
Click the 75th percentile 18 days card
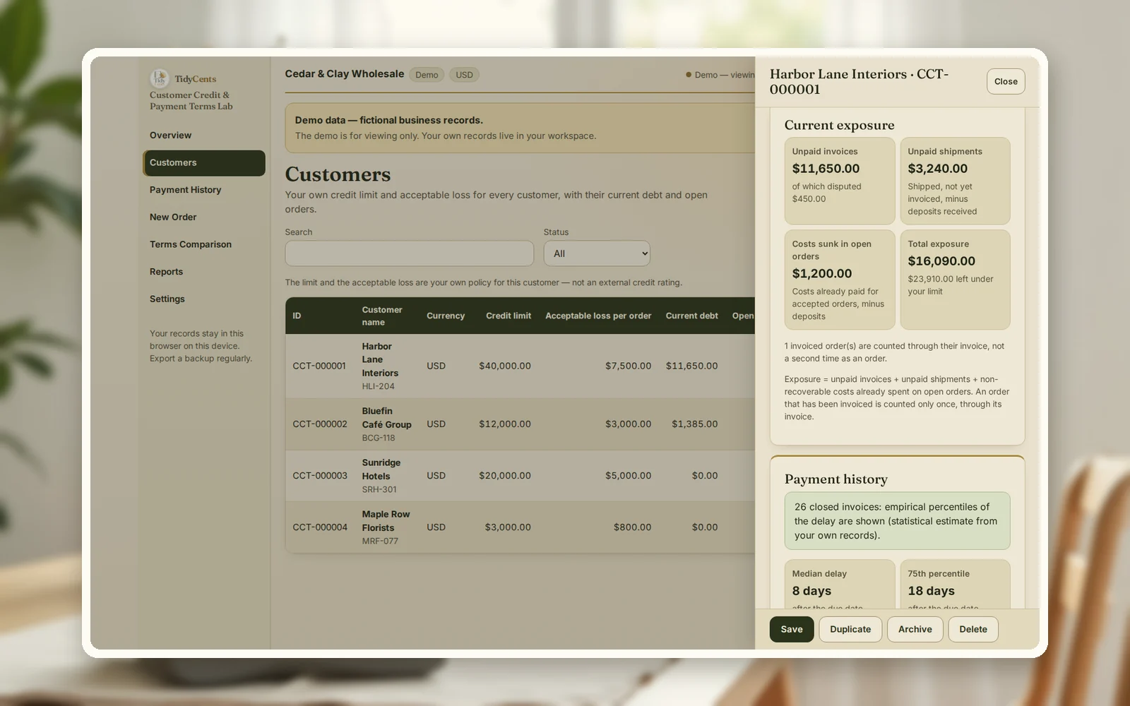tap(955, 585)
